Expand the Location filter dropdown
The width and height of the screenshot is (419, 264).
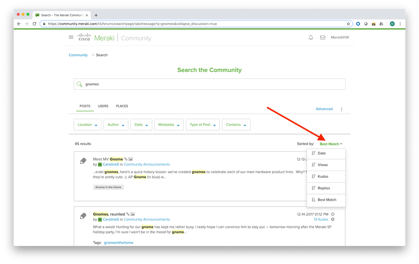tap(87, 124)
